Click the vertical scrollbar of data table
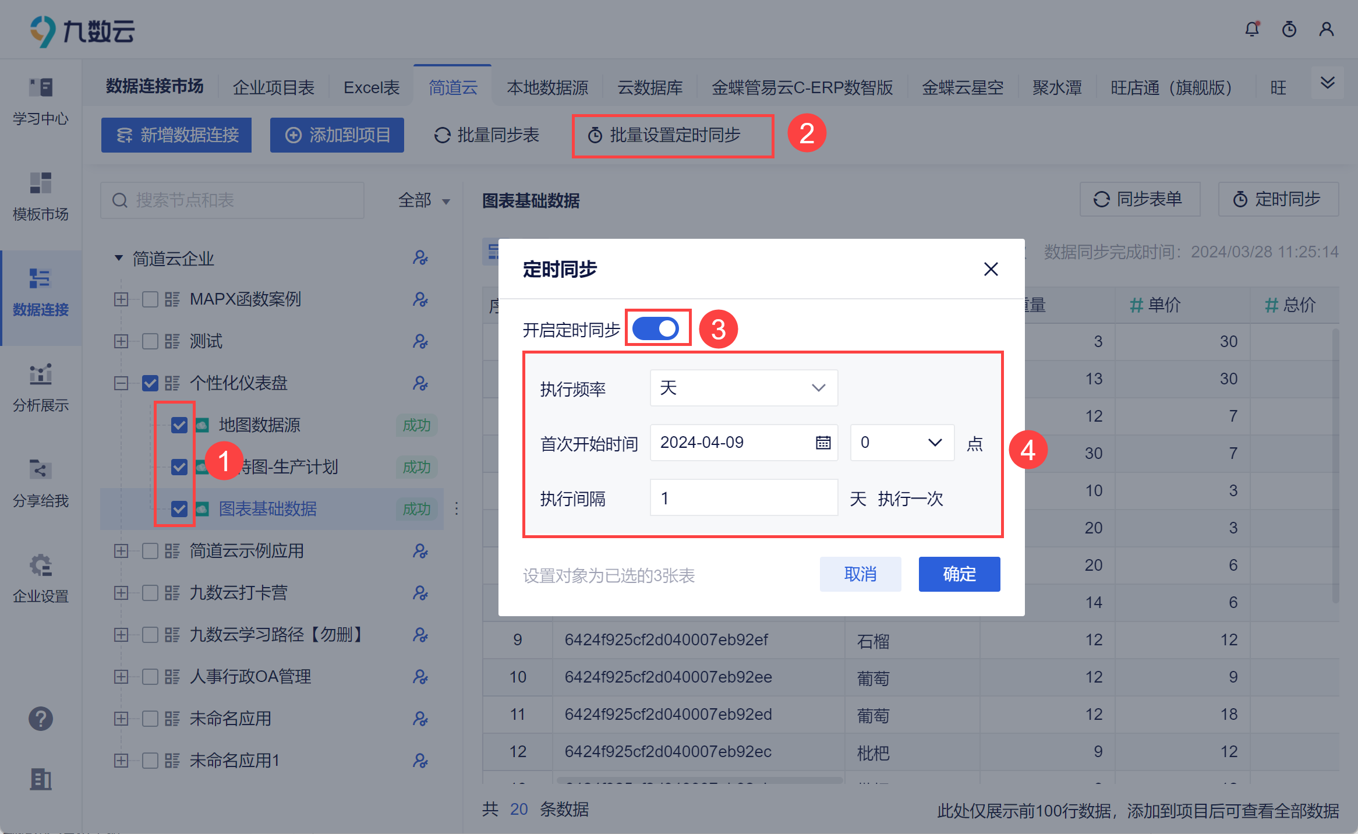The image size is (1358, 834). coord(1335,466)
